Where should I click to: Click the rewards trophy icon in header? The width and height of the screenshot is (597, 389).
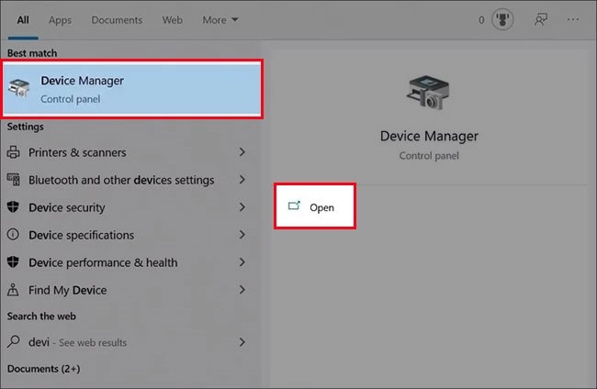[x=502, y=19]
